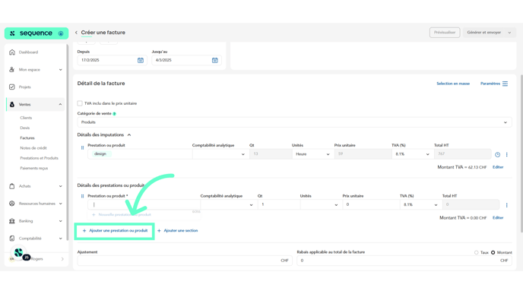The width and height of the screenshot is (523, 294).
Task: Click the Nouvelle prestation ou produit suggestion
Action: [x=122, y=215]
